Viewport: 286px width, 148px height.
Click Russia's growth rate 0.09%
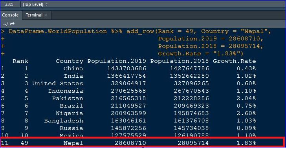(x=246, y=128)
